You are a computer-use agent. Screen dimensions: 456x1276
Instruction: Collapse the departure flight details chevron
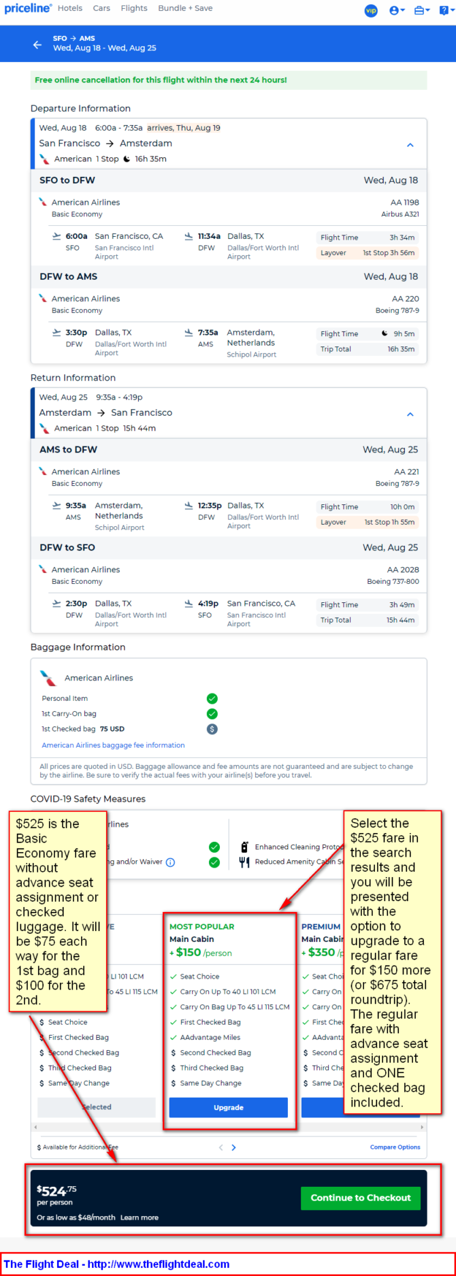coord(410,145)
